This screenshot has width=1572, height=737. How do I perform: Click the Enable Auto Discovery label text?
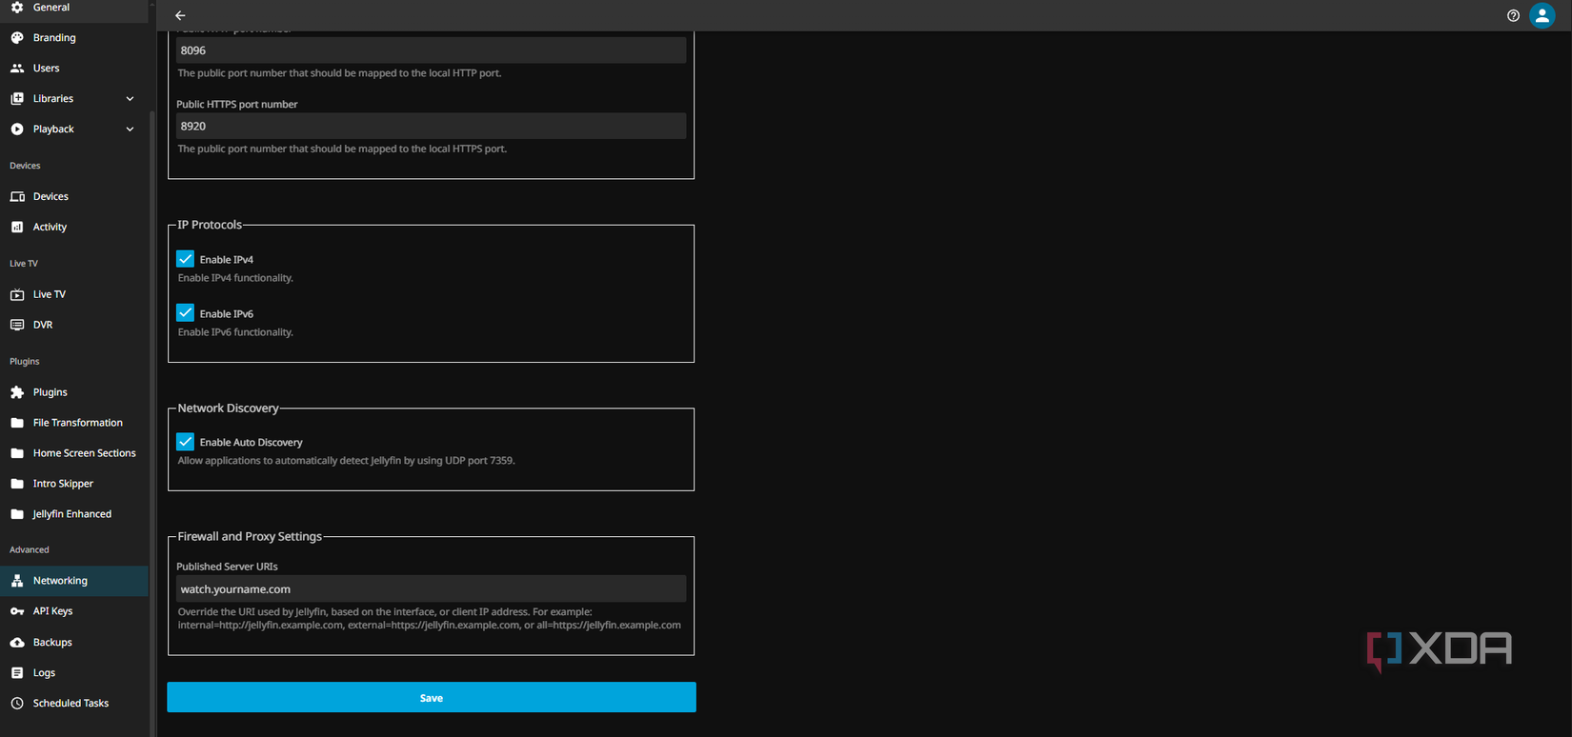point(252,442)
